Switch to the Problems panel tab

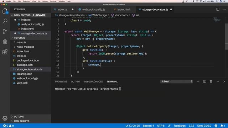[61, 81]
